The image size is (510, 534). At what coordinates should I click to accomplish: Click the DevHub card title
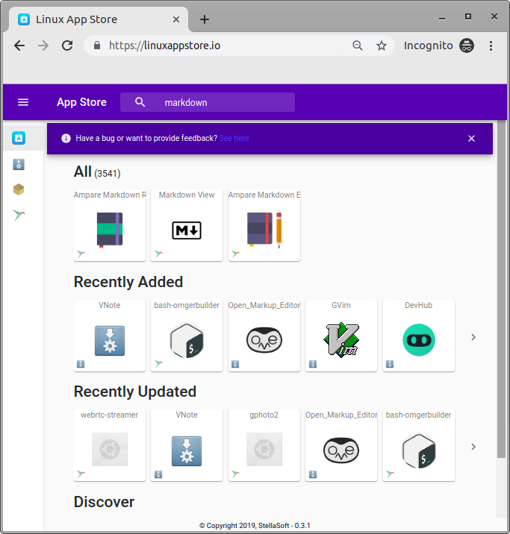(419, 305)
